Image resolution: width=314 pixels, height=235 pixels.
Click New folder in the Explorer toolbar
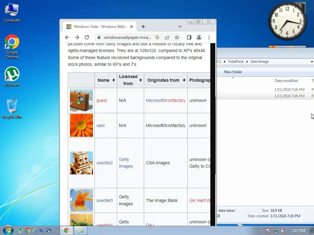pos(233,72)
